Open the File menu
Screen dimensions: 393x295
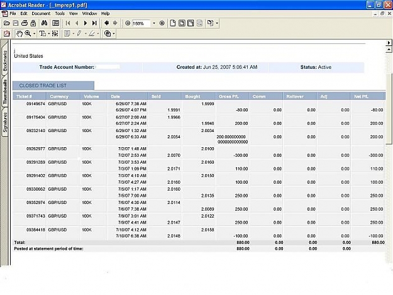tap(13, 14)
